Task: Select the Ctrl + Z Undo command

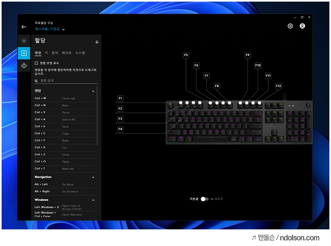Action: (65, 155)
